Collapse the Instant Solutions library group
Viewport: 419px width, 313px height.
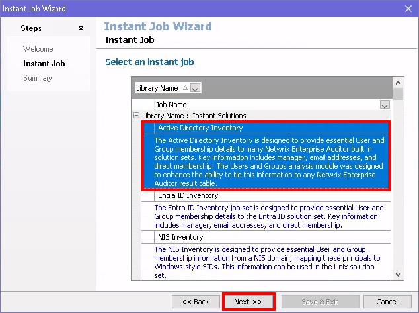(x=137, y=116)
